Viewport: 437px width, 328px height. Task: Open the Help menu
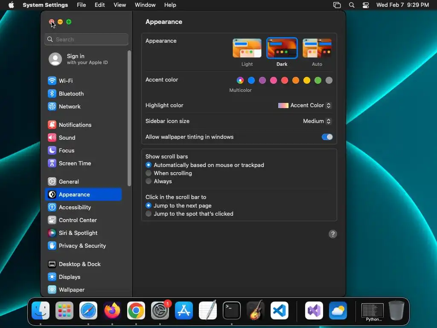click(x=170, y=5)
